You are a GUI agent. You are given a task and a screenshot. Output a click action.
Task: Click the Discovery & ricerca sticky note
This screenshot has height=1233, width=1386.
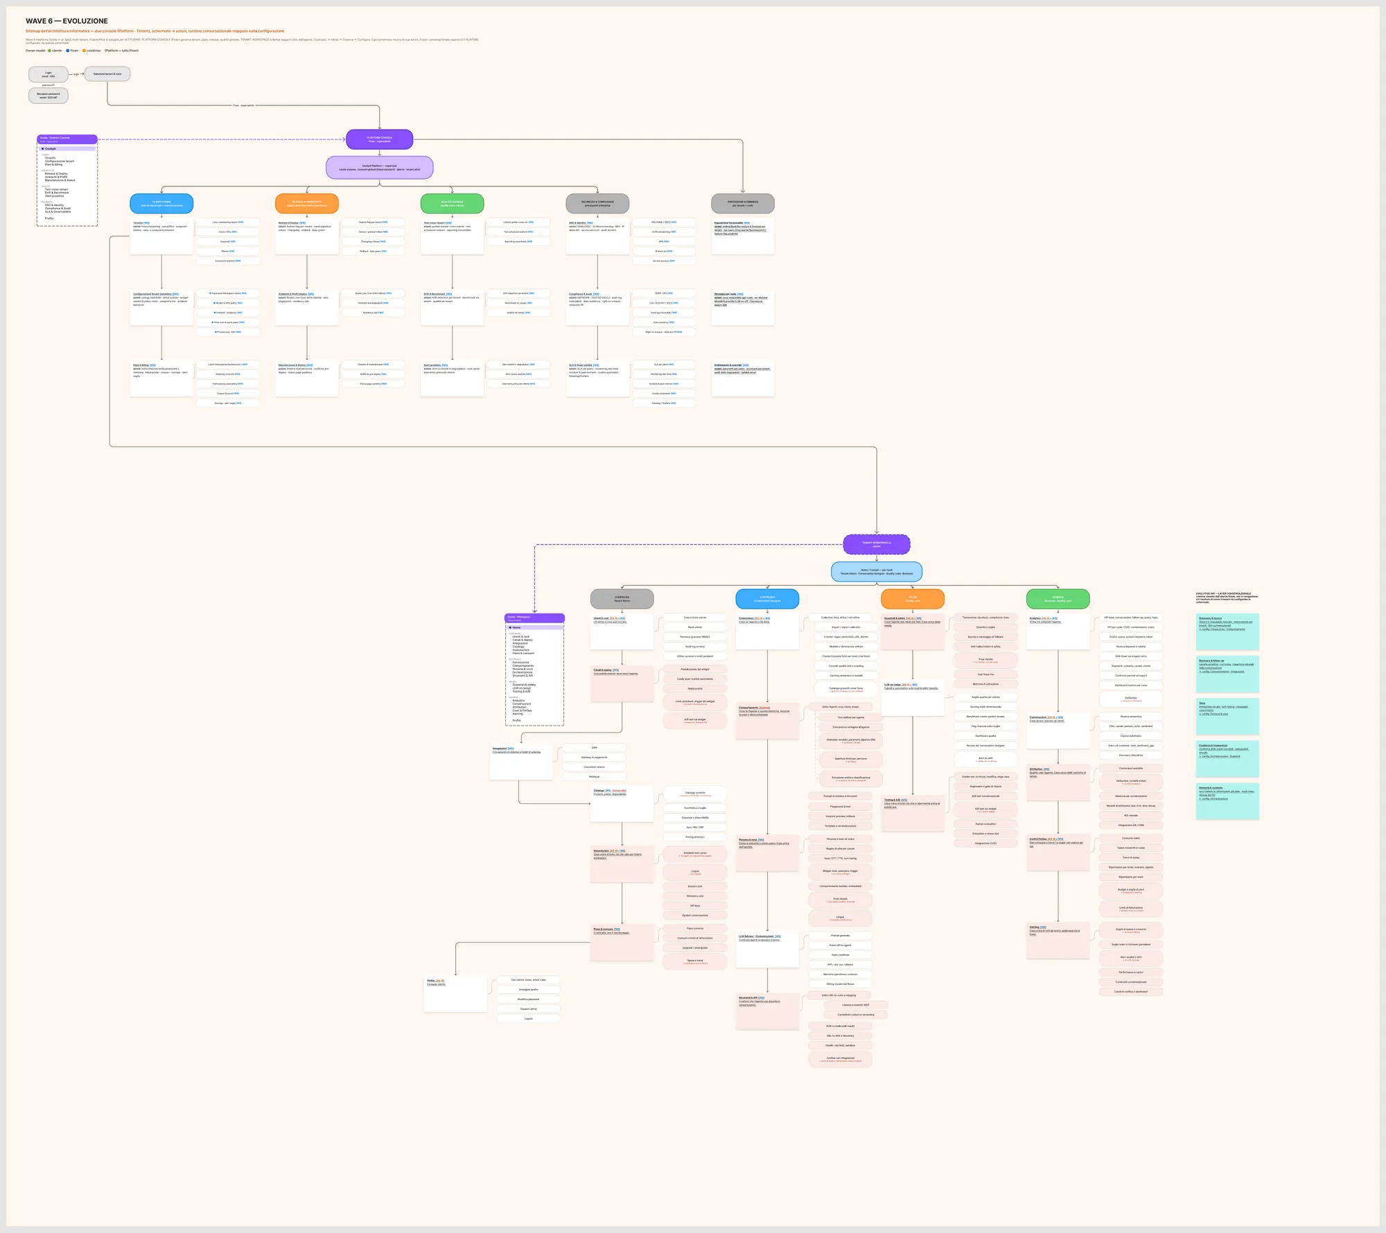point(1227,631)
